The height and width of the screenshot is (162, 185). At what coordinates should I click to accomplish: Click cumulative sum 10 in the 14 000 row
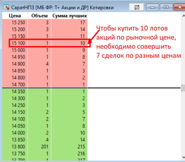(x=83, y=133)
